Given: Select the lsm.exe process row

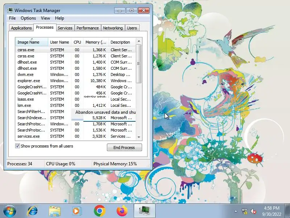Looking at the screenshot, I should click(x=75, y=105).
